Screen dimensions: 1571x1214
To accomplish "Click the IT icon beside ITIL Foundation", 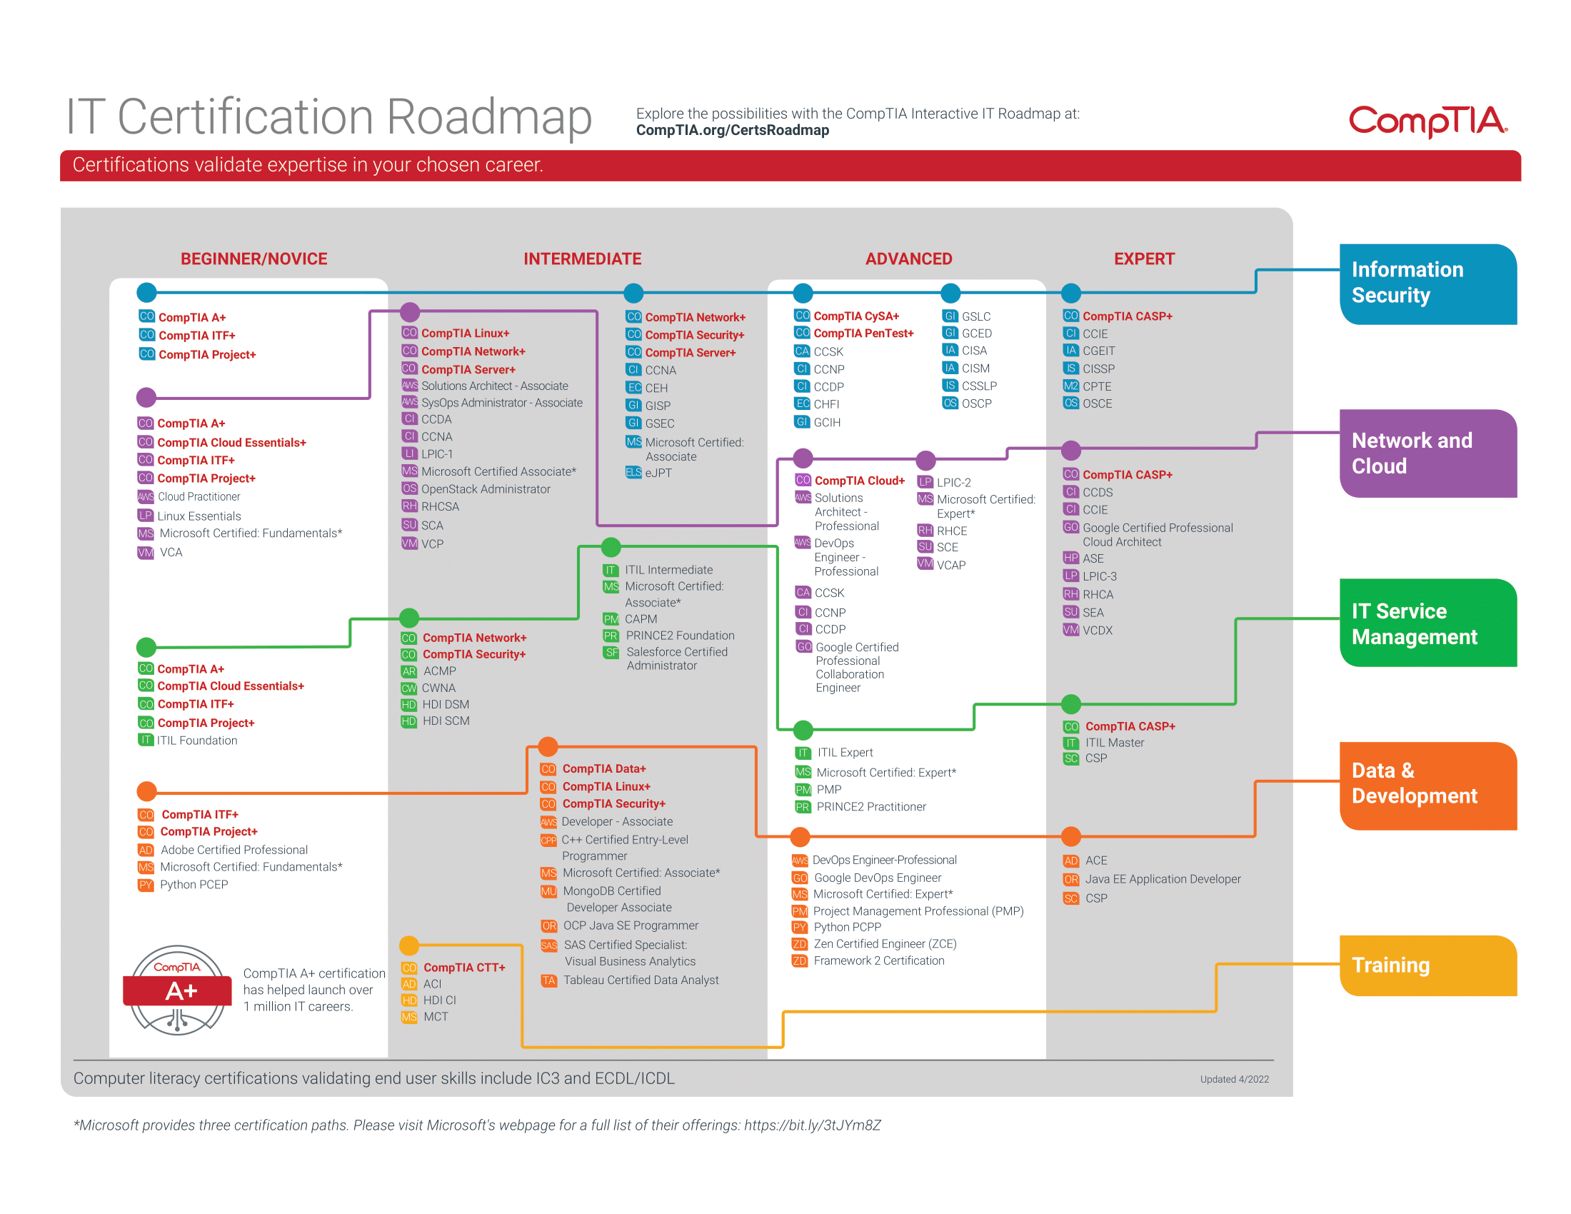I will pyautogui.click(x=145, y=740).
